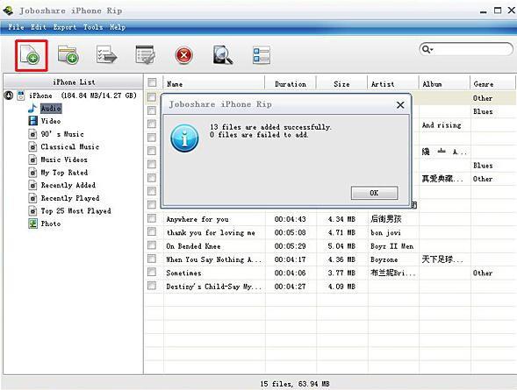Sort by the Name column header
The image size is (517, 390).
tap(214, 84)
